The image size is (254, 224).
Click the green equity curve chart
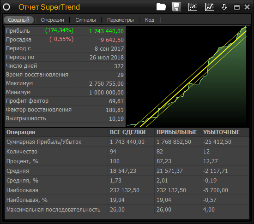click(x=187, y=77)
